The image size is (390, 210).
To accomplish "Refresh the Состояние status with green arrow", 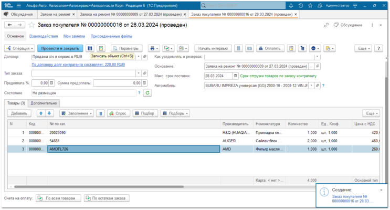I will coord(147,93).
